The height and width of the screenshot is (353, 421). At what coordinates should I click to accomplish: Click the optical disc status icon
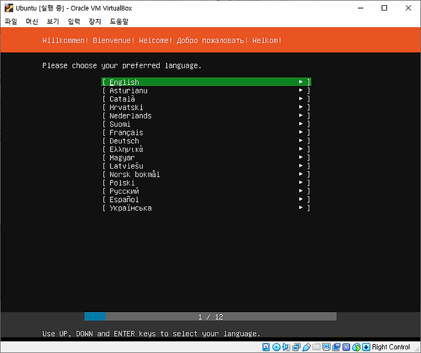coord(276,347)
